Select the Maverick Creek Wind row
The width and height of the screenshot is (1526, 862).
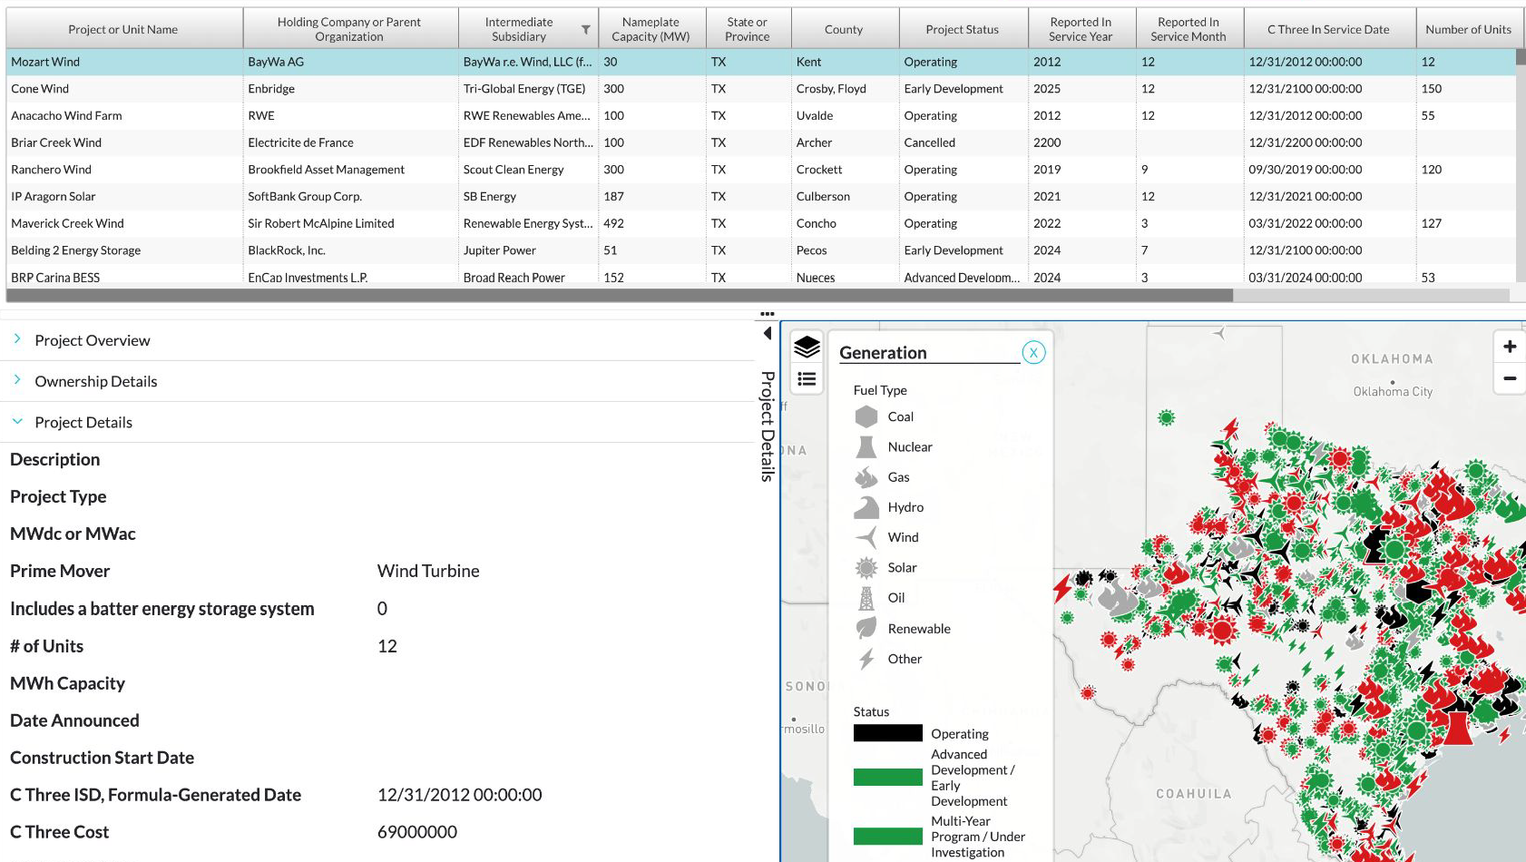coord(760,223)
